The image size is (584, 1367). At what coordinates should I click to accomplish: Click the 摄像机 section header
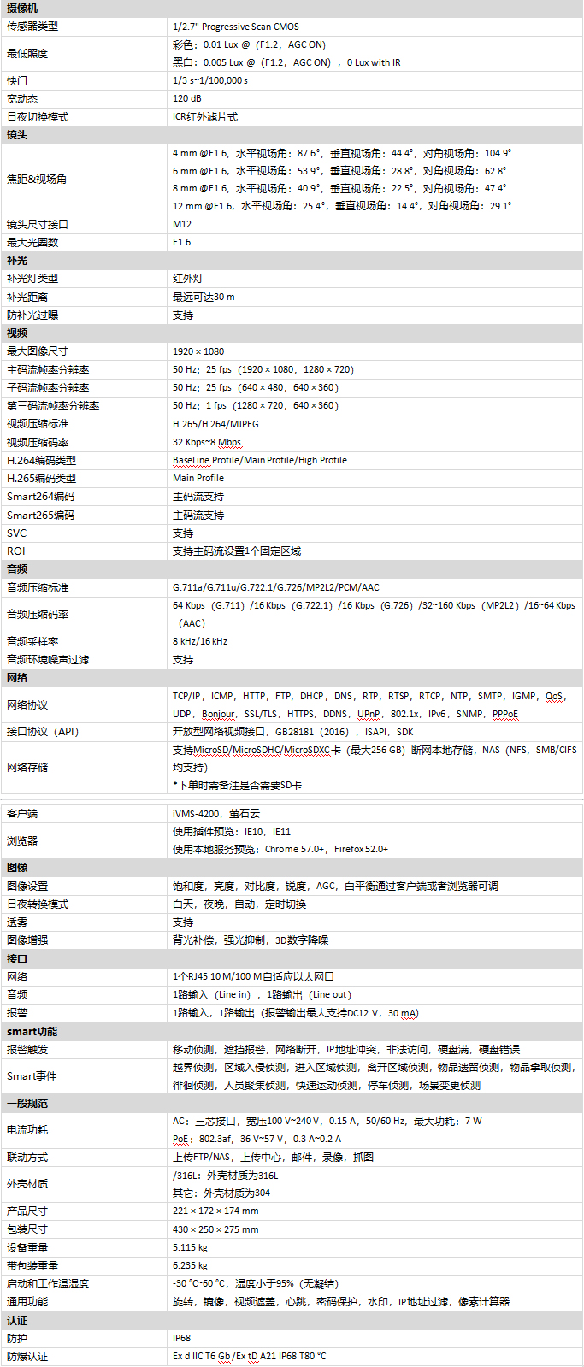coord(22,8)
